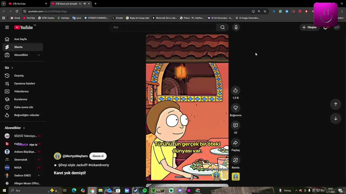Open the picture-in-picture extension
Screen dimensions: 346x194
(293, 11)
